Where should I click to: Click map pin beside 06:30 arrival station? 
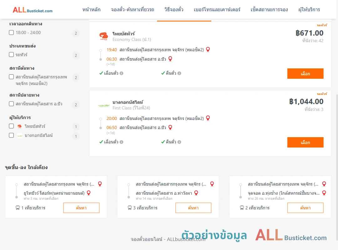[170, 59]
